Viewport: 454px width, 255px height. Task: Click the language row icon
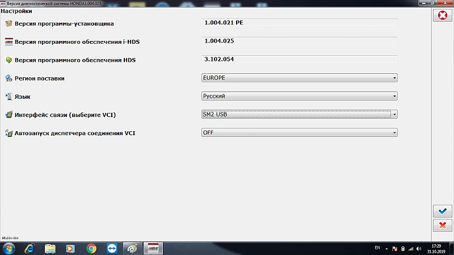click(x=9, y=97)
